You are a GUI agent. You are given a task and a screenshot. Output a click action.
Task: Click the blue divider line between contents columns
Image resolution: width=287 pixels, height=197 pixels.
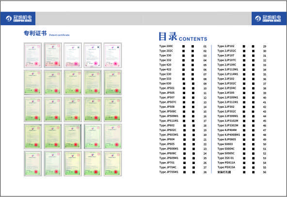tap(211, 109)
